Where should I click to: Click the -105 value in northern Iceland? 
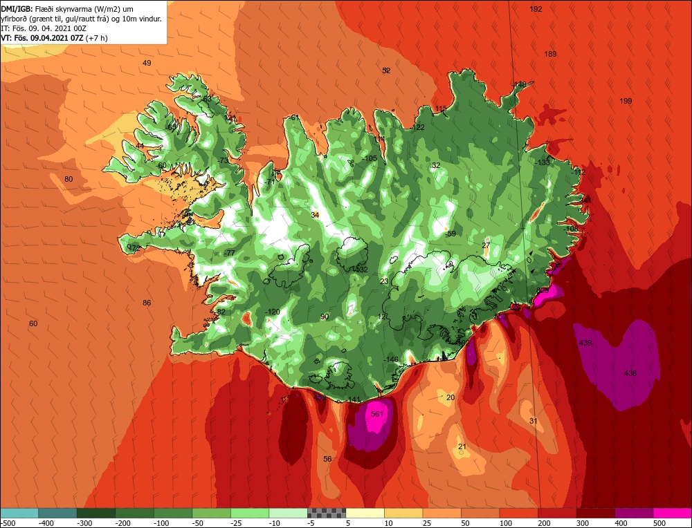(370, 159)
